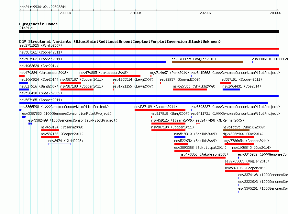
Task: Select the nsv587188 (Cooper2011) red bar
Action: pyautogui.click(x=77, y=89)
